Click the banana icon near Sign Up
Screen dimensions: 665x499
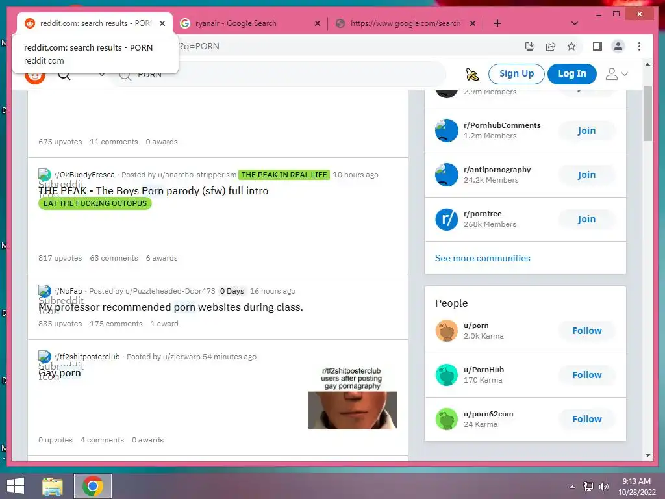point(472,74)
